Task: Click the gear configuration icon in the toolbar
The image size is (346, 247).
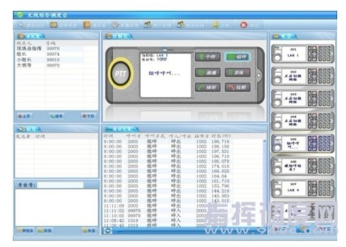Action: point(115,24)
